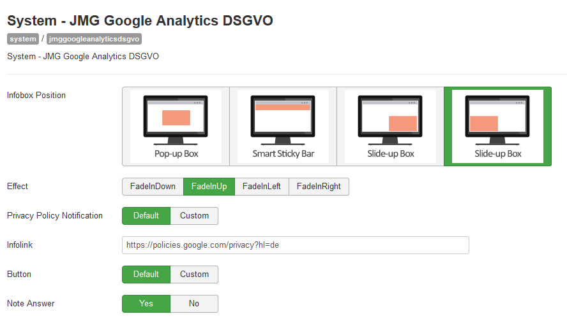Click the Smart Sticky Bar caption text
The height and width of the screenshot is (335, 567).
[283, 154]
